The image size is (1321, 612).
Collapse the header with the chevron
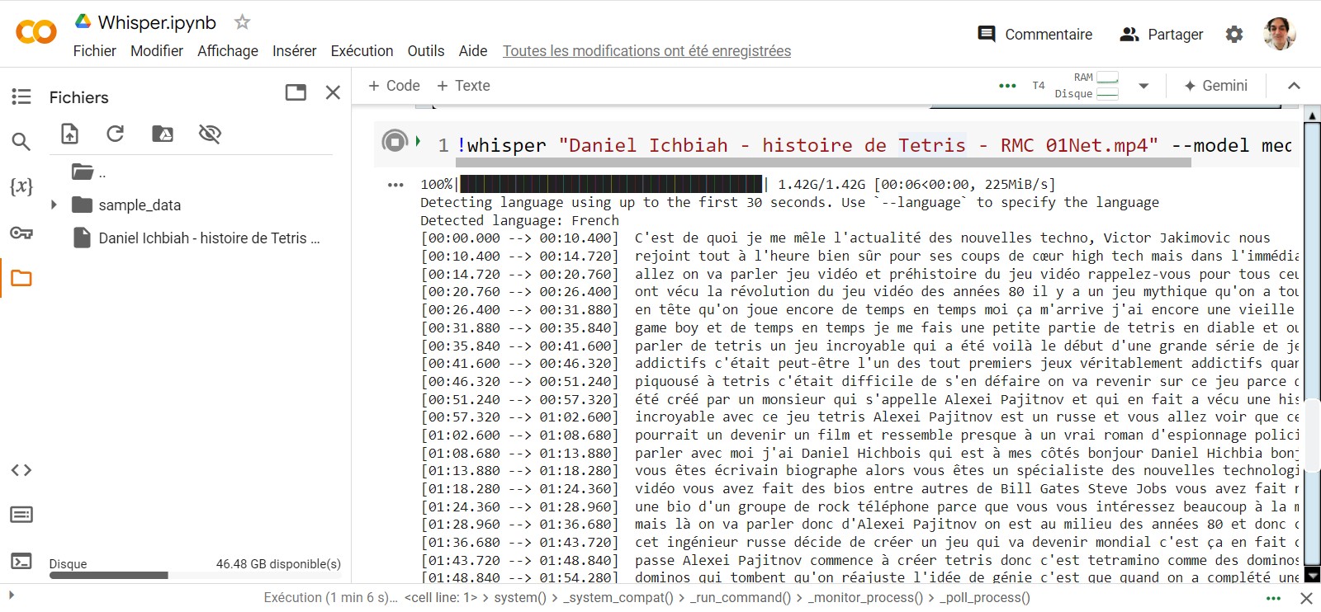click(x=1294, y=86)
